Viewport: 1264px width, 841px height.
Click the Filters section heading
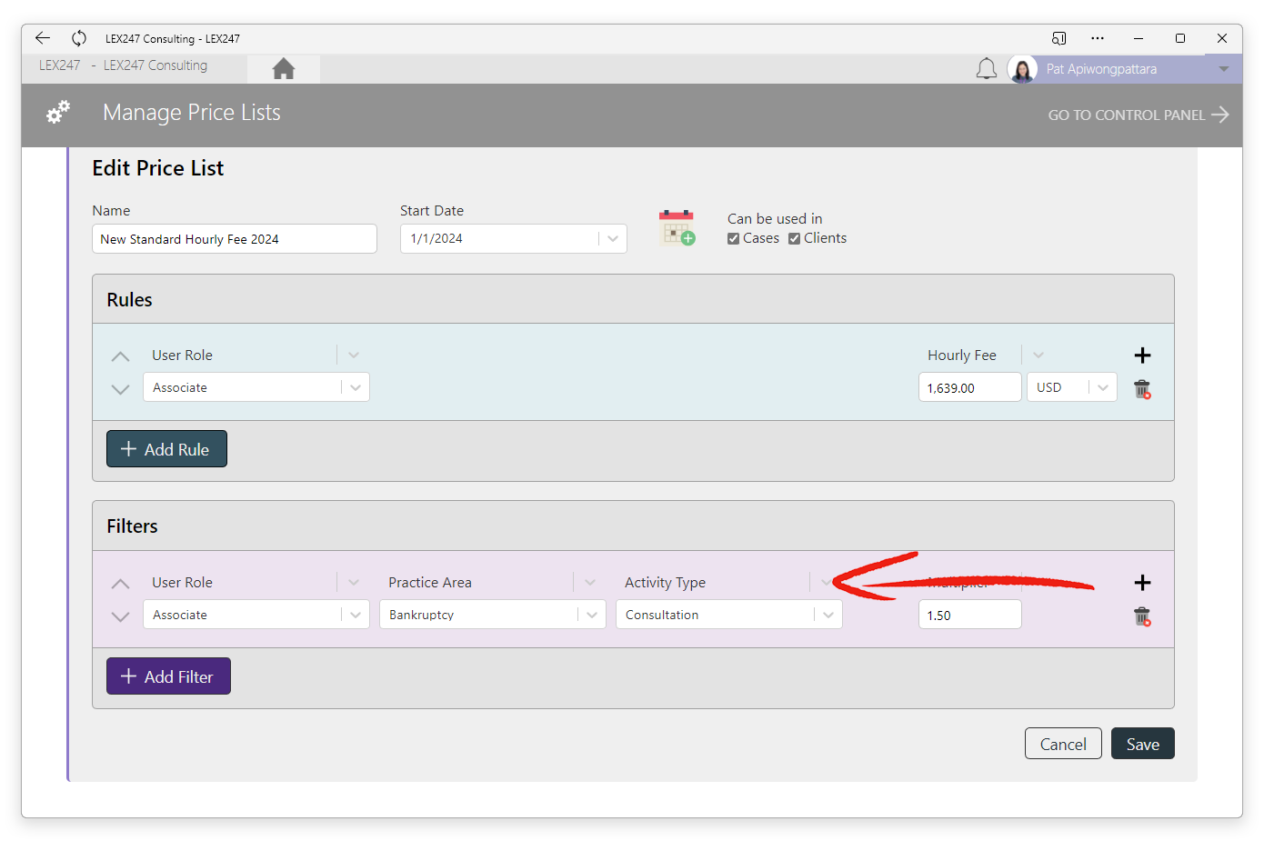[132, 526]
